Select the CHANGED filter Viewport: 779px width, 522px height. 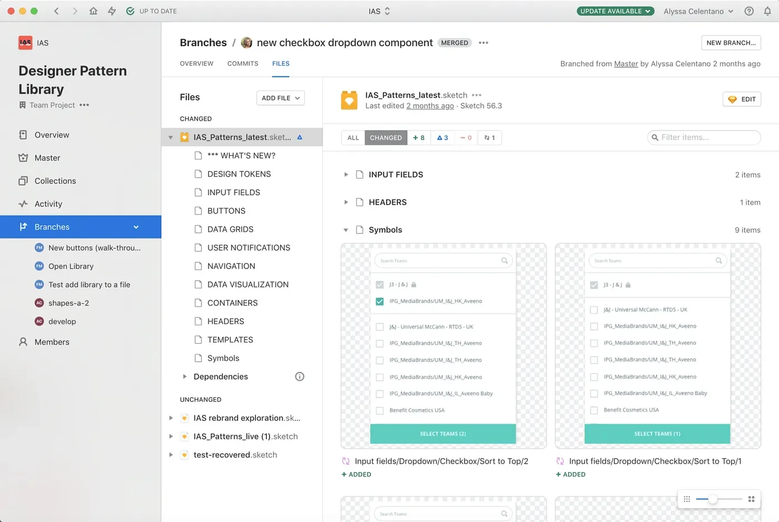pos(386,138)
